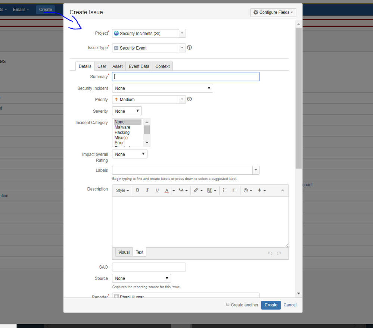Enable the Create another checkbox
The width and height of the screenshot is (373, 328).
tap(228, 304)
